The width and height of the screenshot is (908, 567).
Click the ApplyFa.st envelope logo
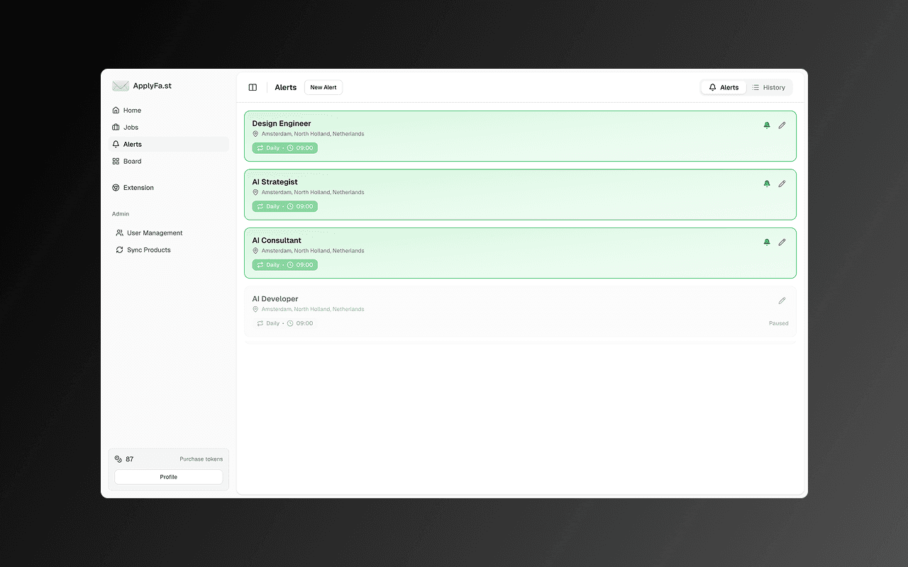(120, 85)
